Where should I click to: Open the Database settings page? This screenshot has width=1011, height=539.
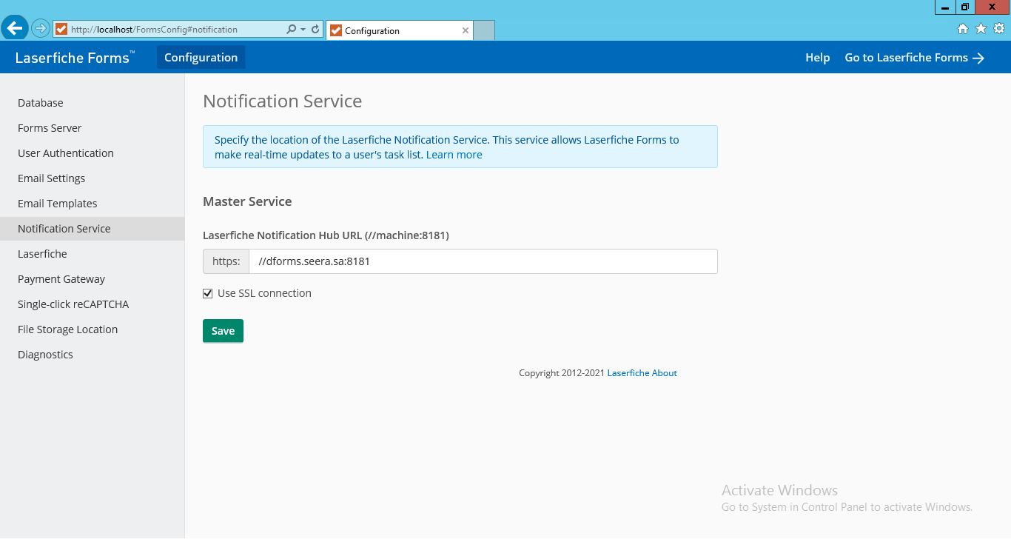[92, 103]
